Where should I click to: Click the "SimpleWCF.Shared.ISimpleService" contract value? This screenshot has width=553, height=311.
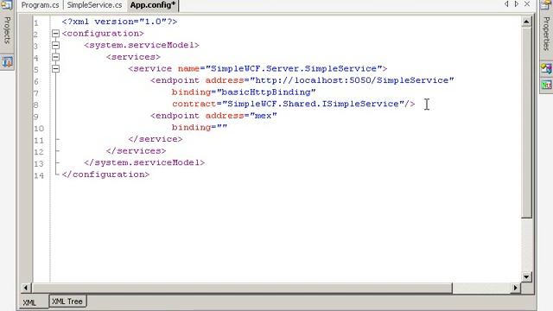point(313,104)
